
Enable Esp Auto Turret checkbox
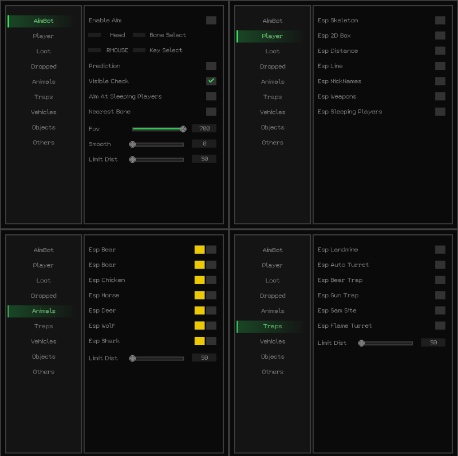click(x=440, y=265)
